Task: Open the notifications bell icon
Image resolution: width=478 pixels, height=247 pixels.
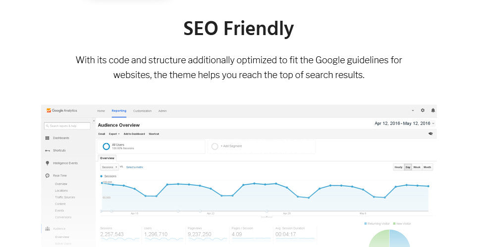Action: pos(433,111)
